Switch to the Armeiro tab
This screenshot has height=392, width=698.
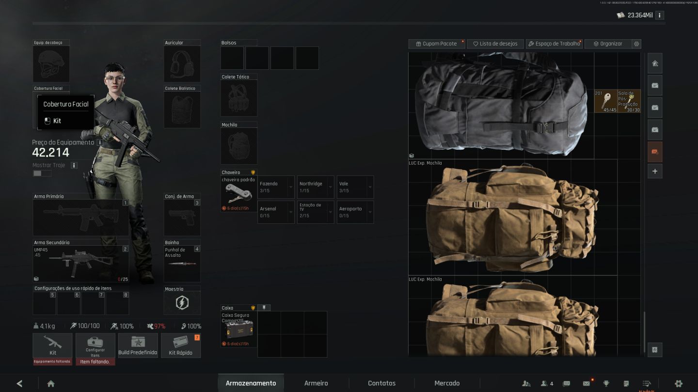click(316, 383)
